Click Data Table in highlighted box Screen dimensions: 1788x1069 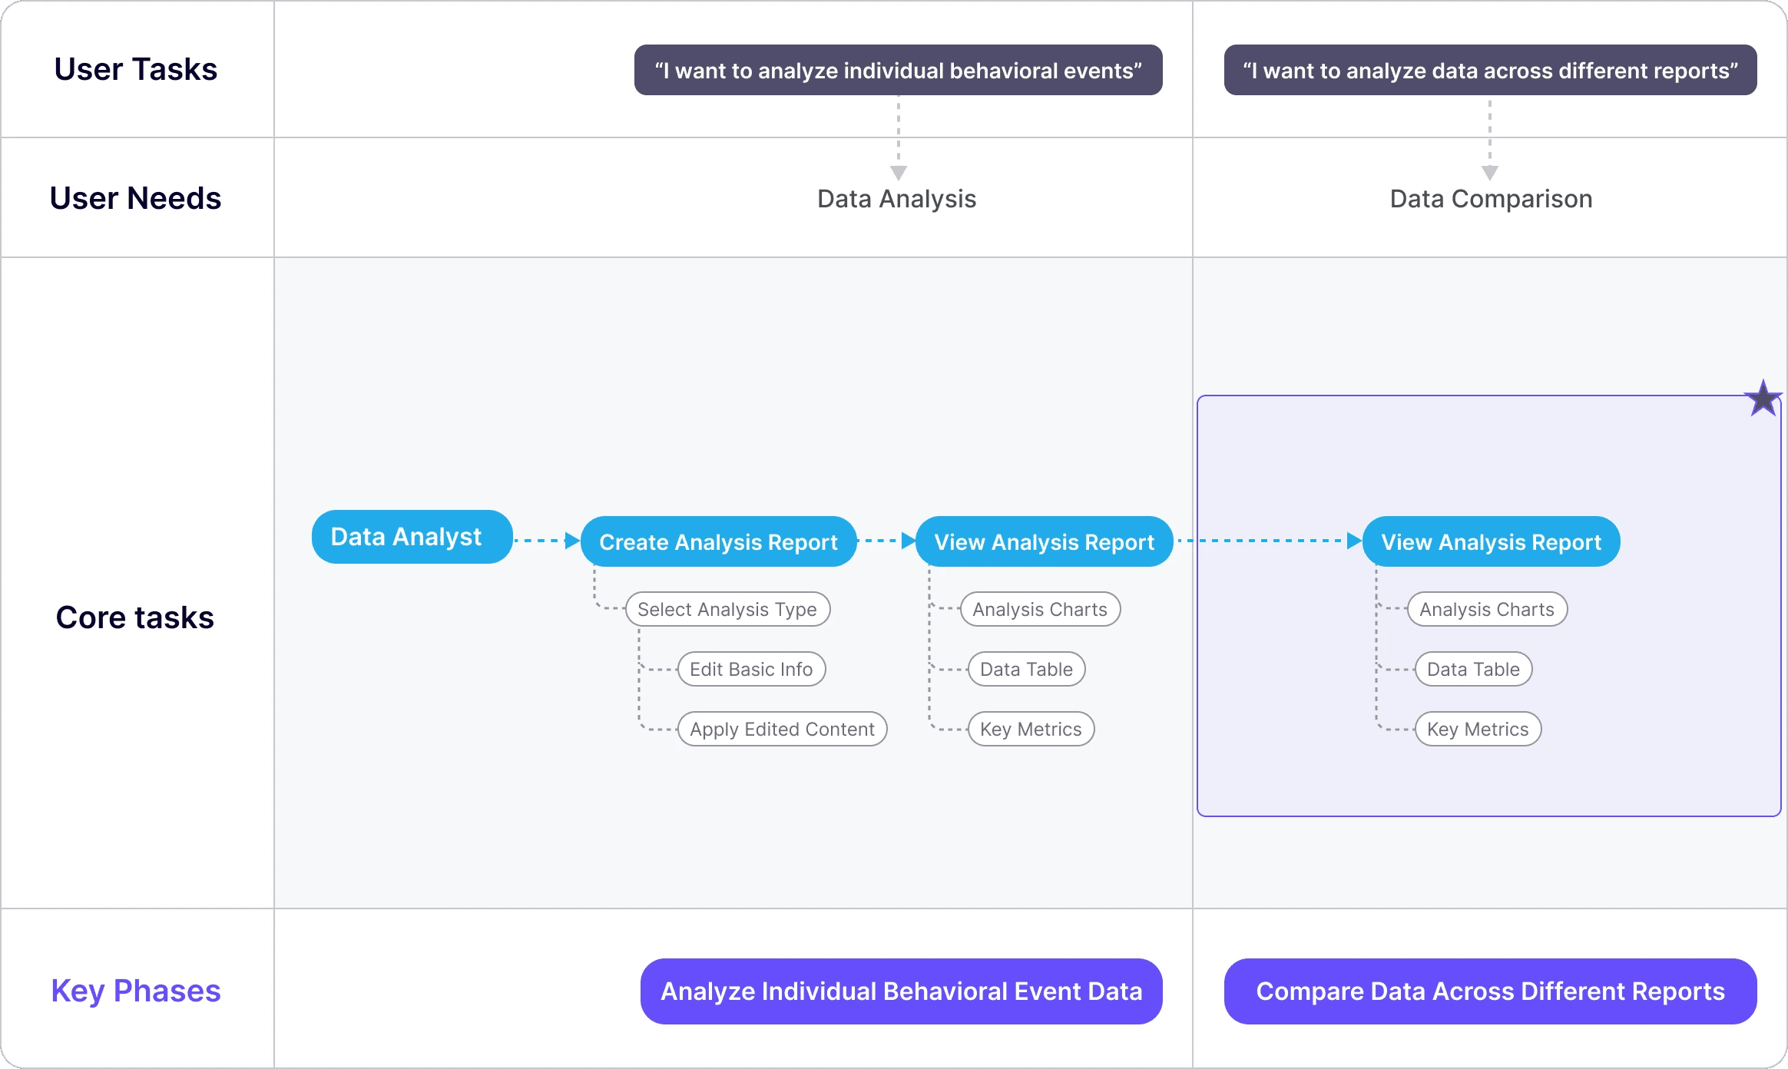click(1473, 669)
